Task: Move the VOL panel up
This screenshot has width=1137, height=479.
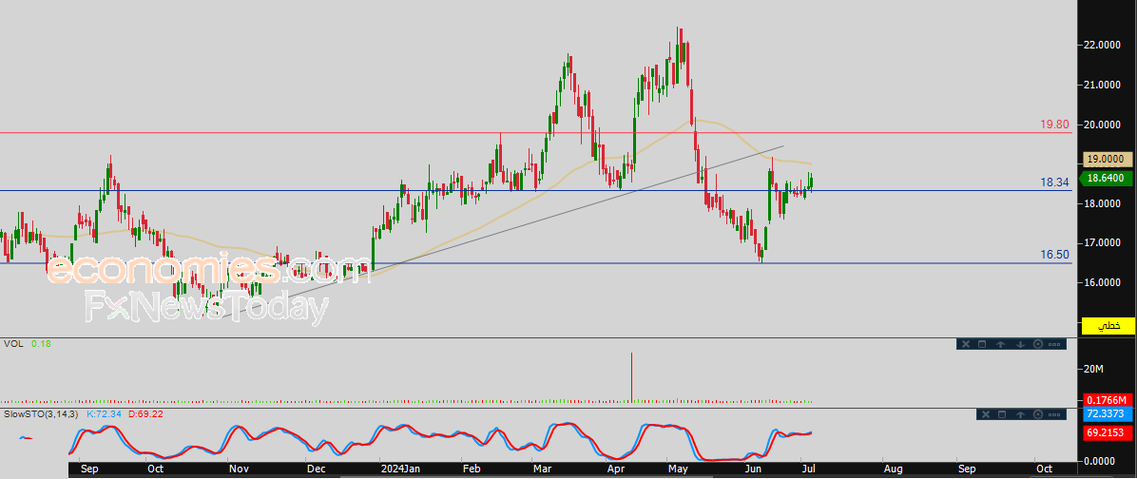Action: 1001,344
